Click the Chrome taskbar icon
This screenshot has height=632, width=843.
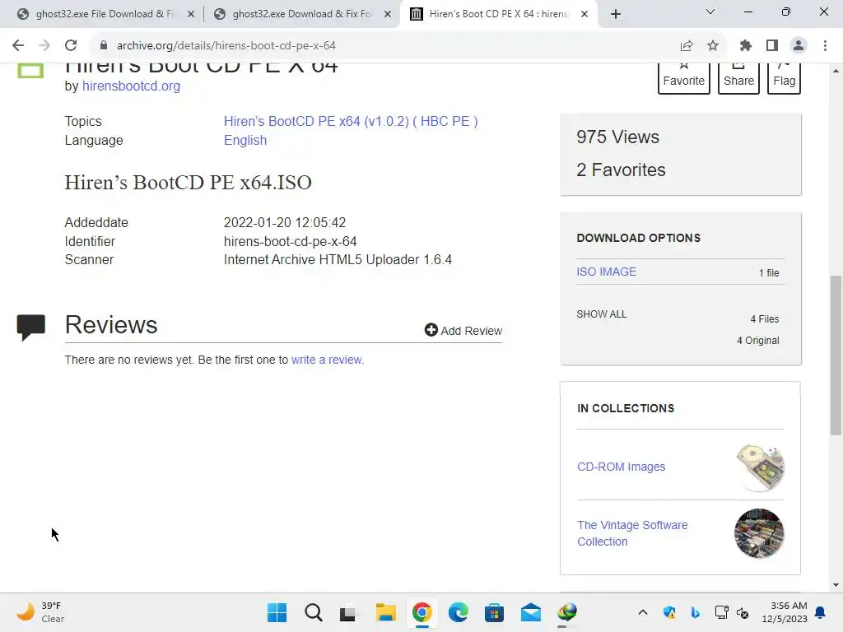422,612
